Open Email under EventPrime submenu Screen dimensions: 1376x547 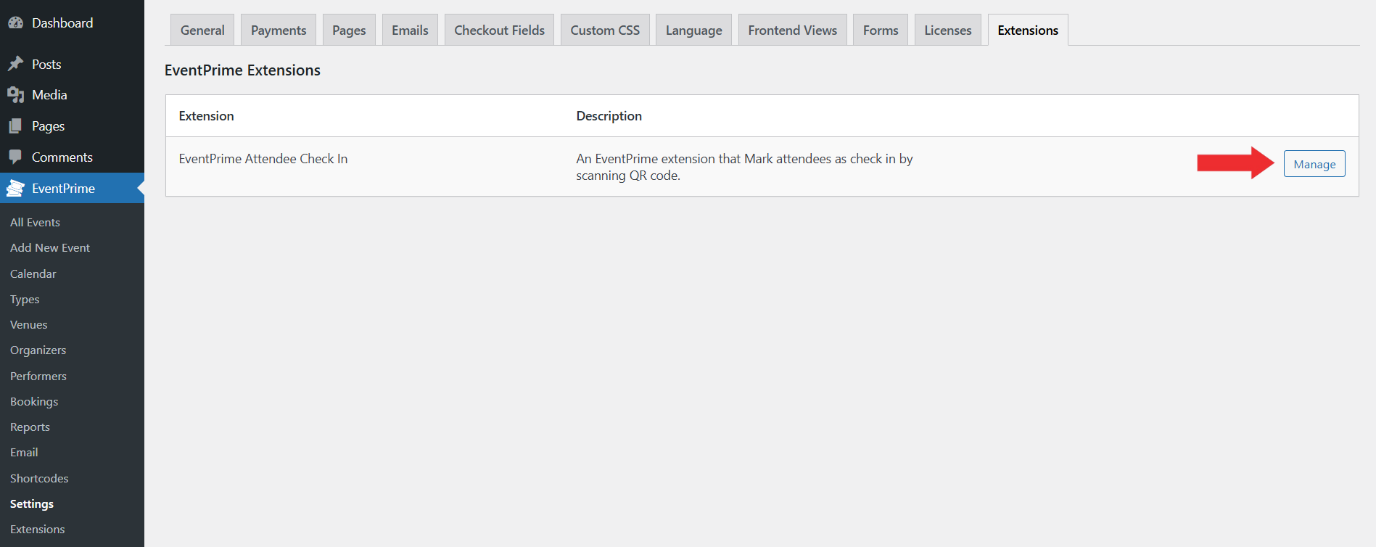point(24,453)
